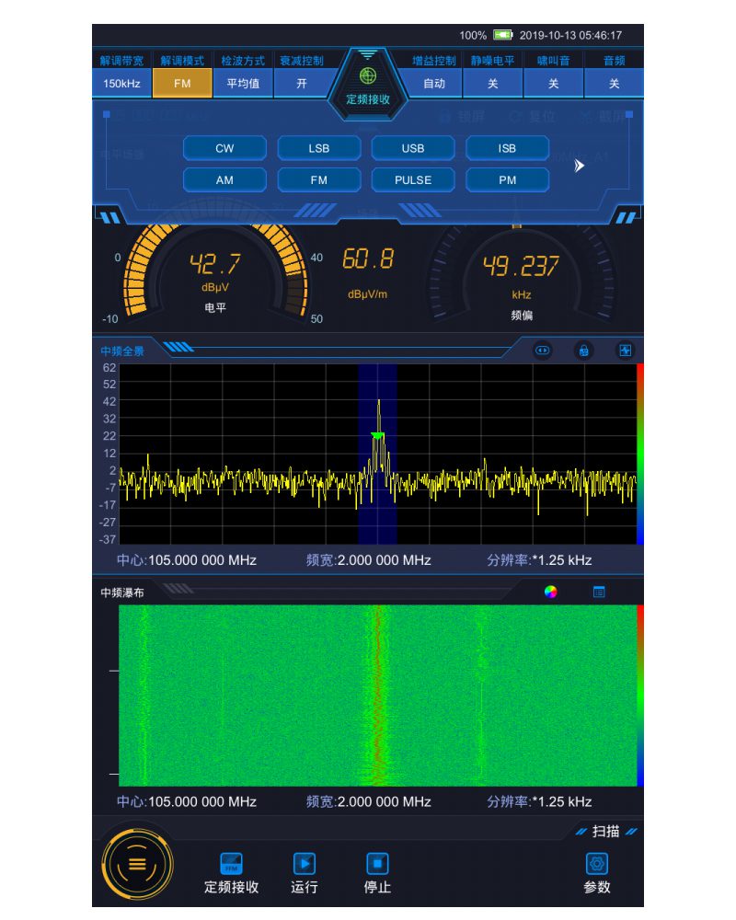This screenshot has height=920, width=736.
Task: Open the circular main menu button
Action: [x=137, y=865]
